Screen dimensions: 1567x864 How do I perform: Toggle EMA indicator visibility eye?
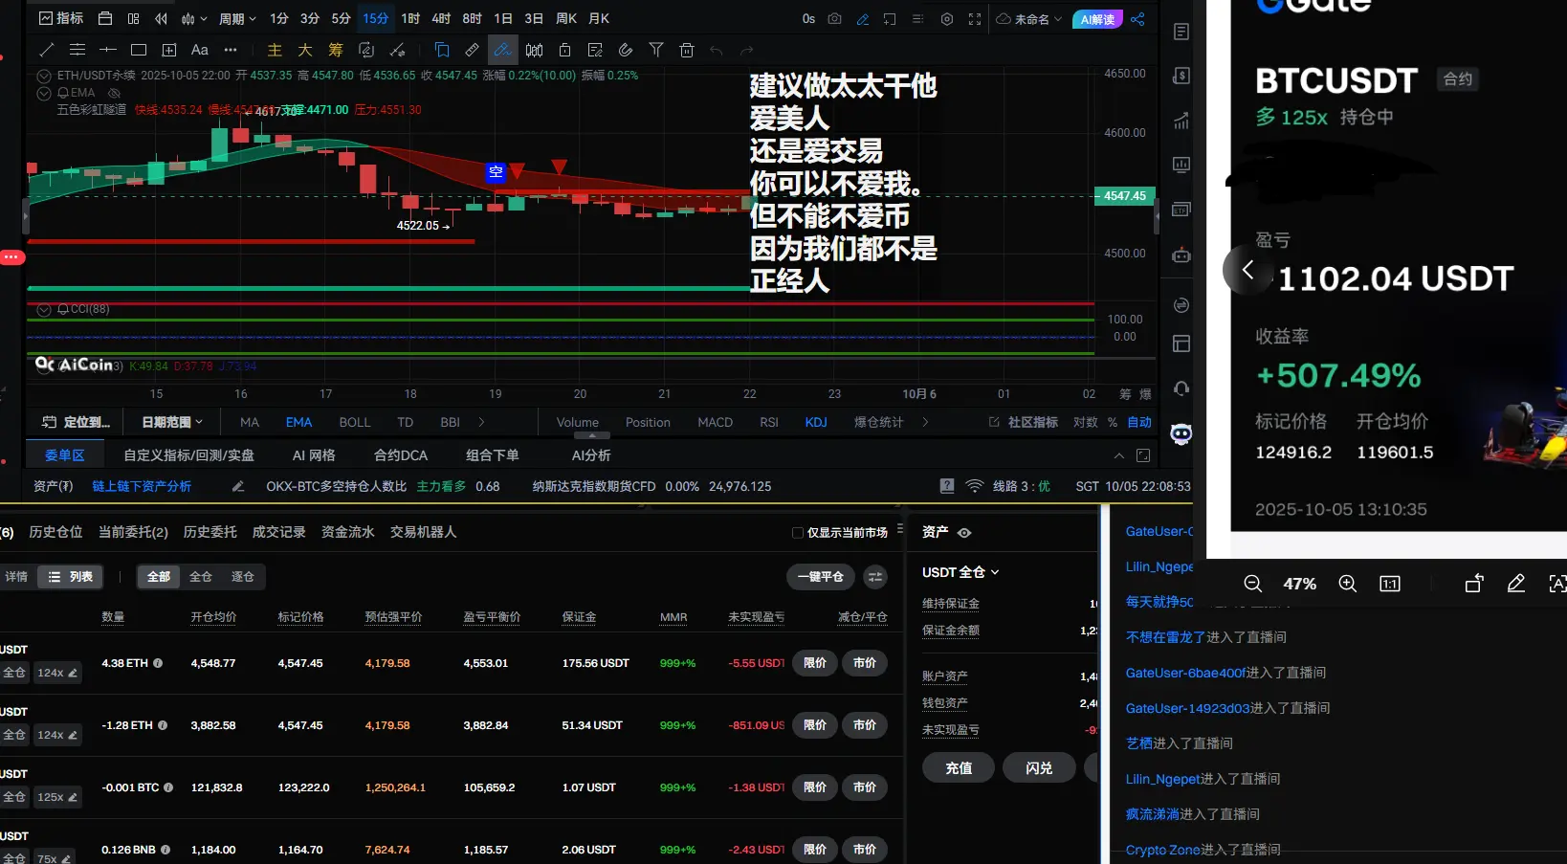(x=114, y=93)
